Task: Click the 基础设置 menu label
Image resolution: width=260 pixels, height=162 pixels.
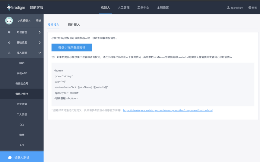Action: click(22, 43)
